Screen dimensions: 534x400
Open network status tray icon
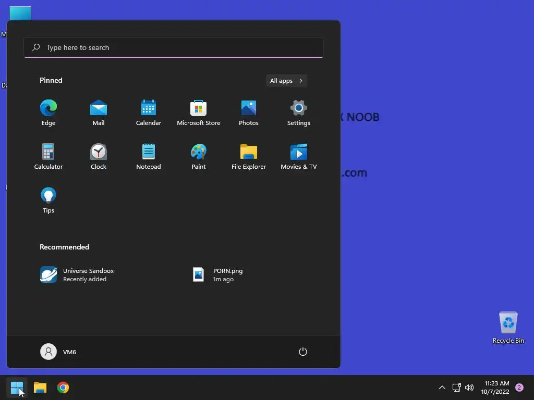[457, 387]
